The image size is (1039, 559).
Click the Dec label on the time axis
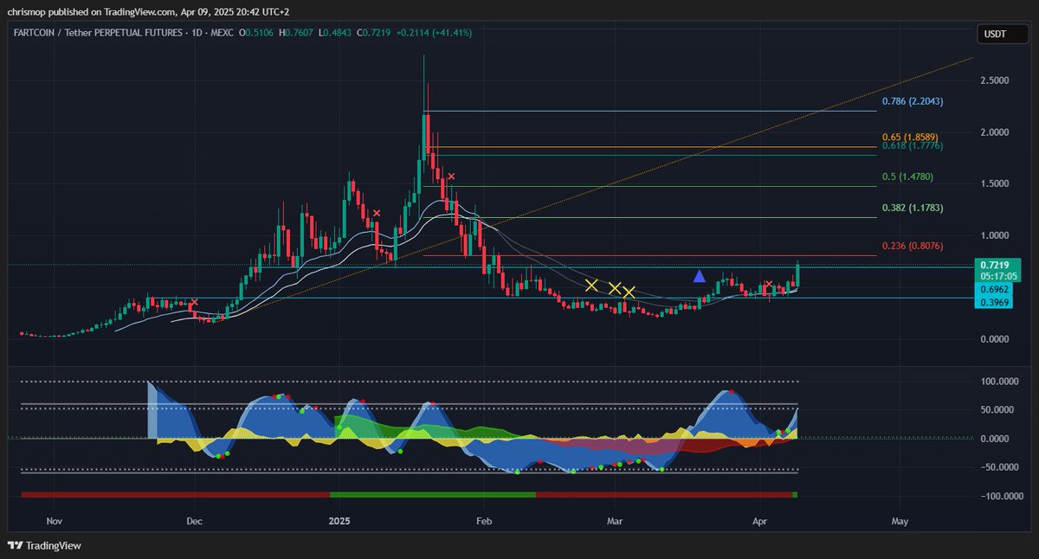[194, 522]
